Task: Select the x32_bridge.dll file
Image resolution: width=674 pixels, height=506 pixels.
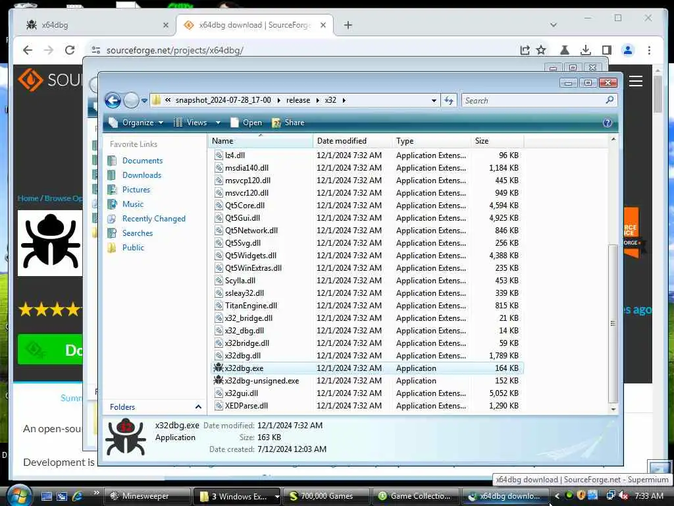Action: (248, 318)
